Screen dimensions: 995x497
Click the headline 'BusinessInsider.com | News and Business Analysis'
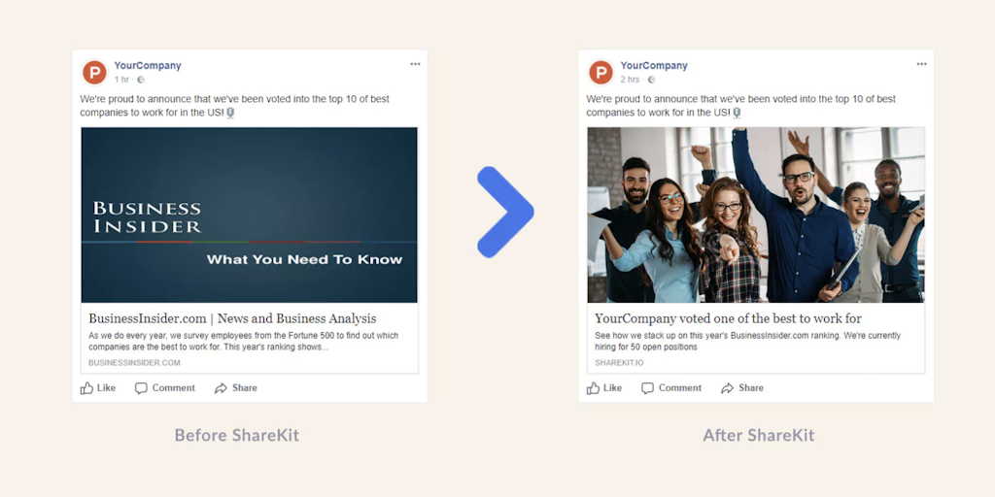(232, 318)
